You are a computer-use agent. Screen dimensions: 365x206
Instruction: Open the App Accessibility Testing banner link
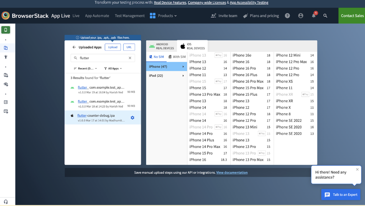[x=249, y=2]
